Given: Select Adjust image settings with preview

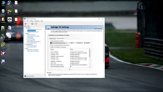Looking at the screenshot, I should click(34, 29).
